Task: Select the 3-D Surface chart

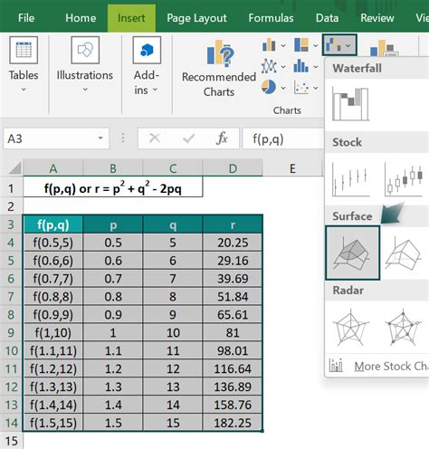Action: point(352,253)
